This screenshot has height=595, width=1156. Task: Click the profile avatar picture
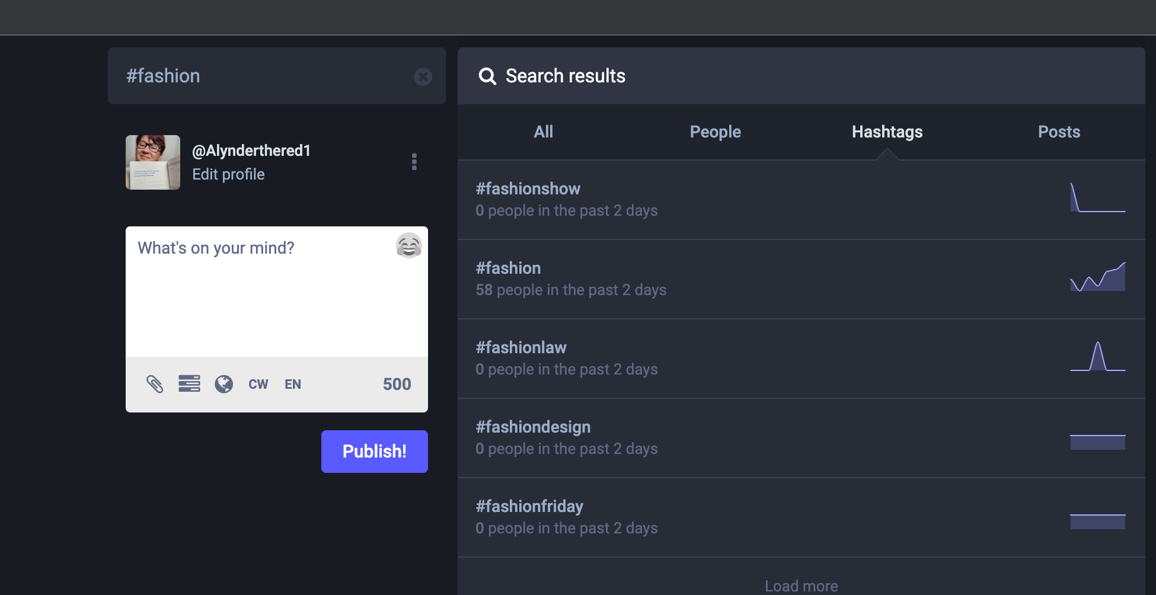click(x=153, y=162)
